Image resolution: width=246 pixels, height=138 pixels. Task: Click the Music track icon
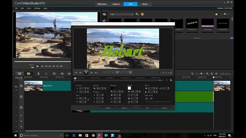click(x=21, y=127)
